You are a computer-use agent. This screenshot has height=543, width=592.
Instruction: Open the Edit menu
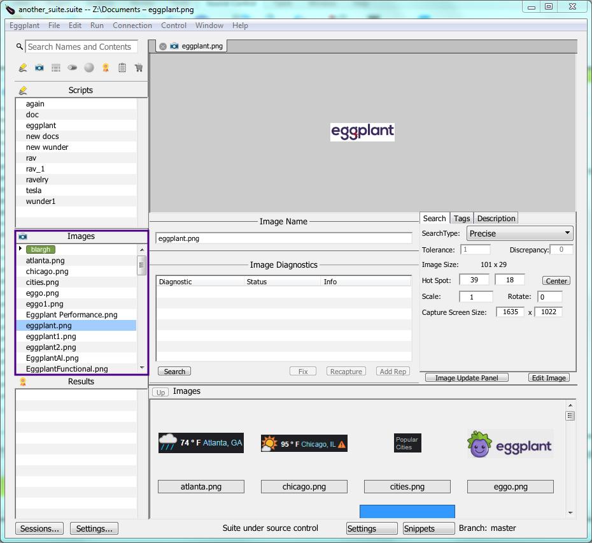74,25
